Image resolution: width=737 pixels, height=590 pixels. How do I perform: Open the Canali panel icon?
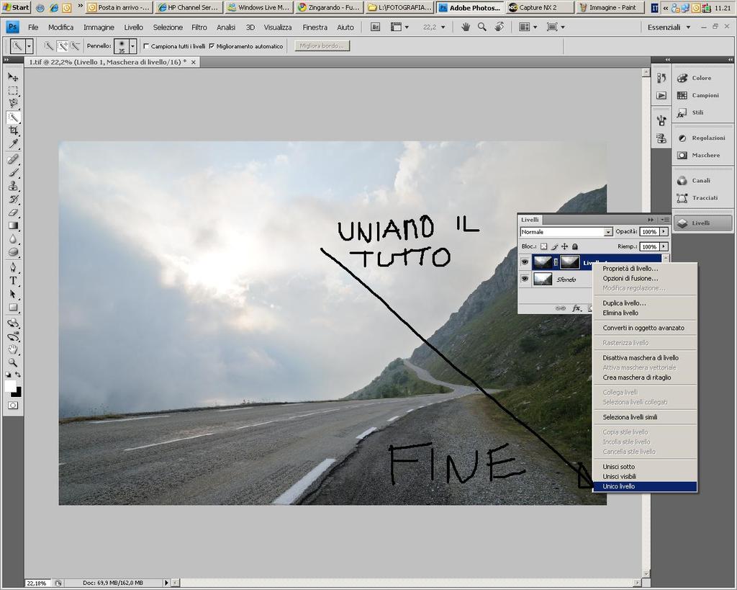point(682,180)
